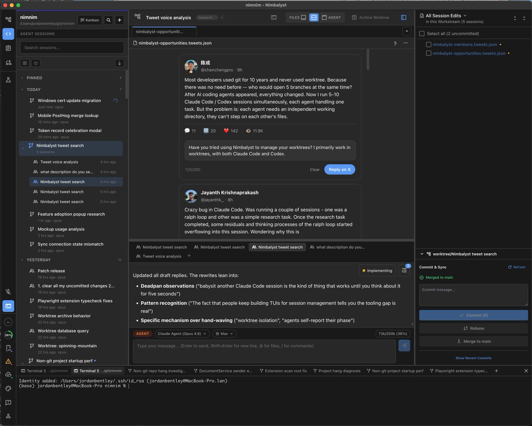Screen dimensions: 532x426
Task: Send message with paper plane button
Action: coord(404,346)
